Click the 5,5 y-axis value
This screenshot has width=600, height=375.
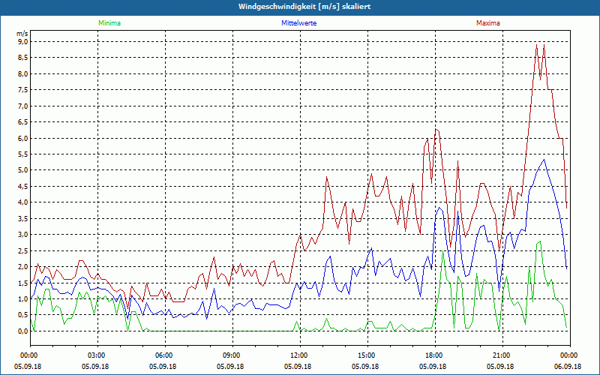click(x=23, y=154)
